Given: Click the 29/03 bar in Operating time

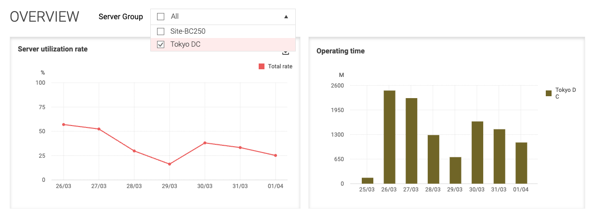Looking at the screenshot, I should coord(455,170).
